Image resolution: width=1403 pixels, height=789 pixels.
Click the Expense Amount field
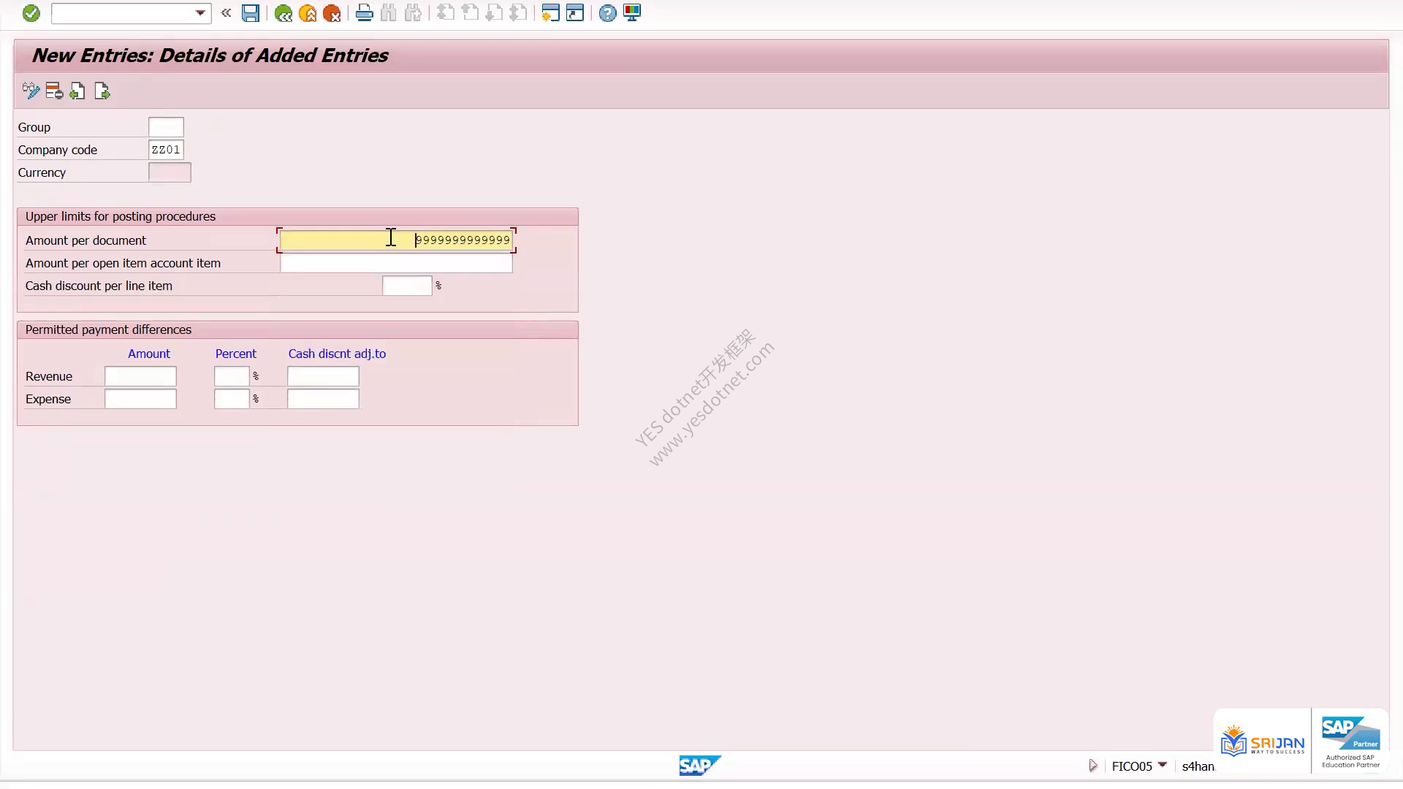[x=140, y=399]
